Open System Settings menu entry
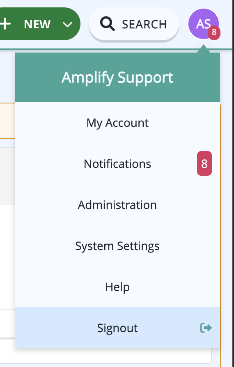The image size is (234, 367). 117,246
